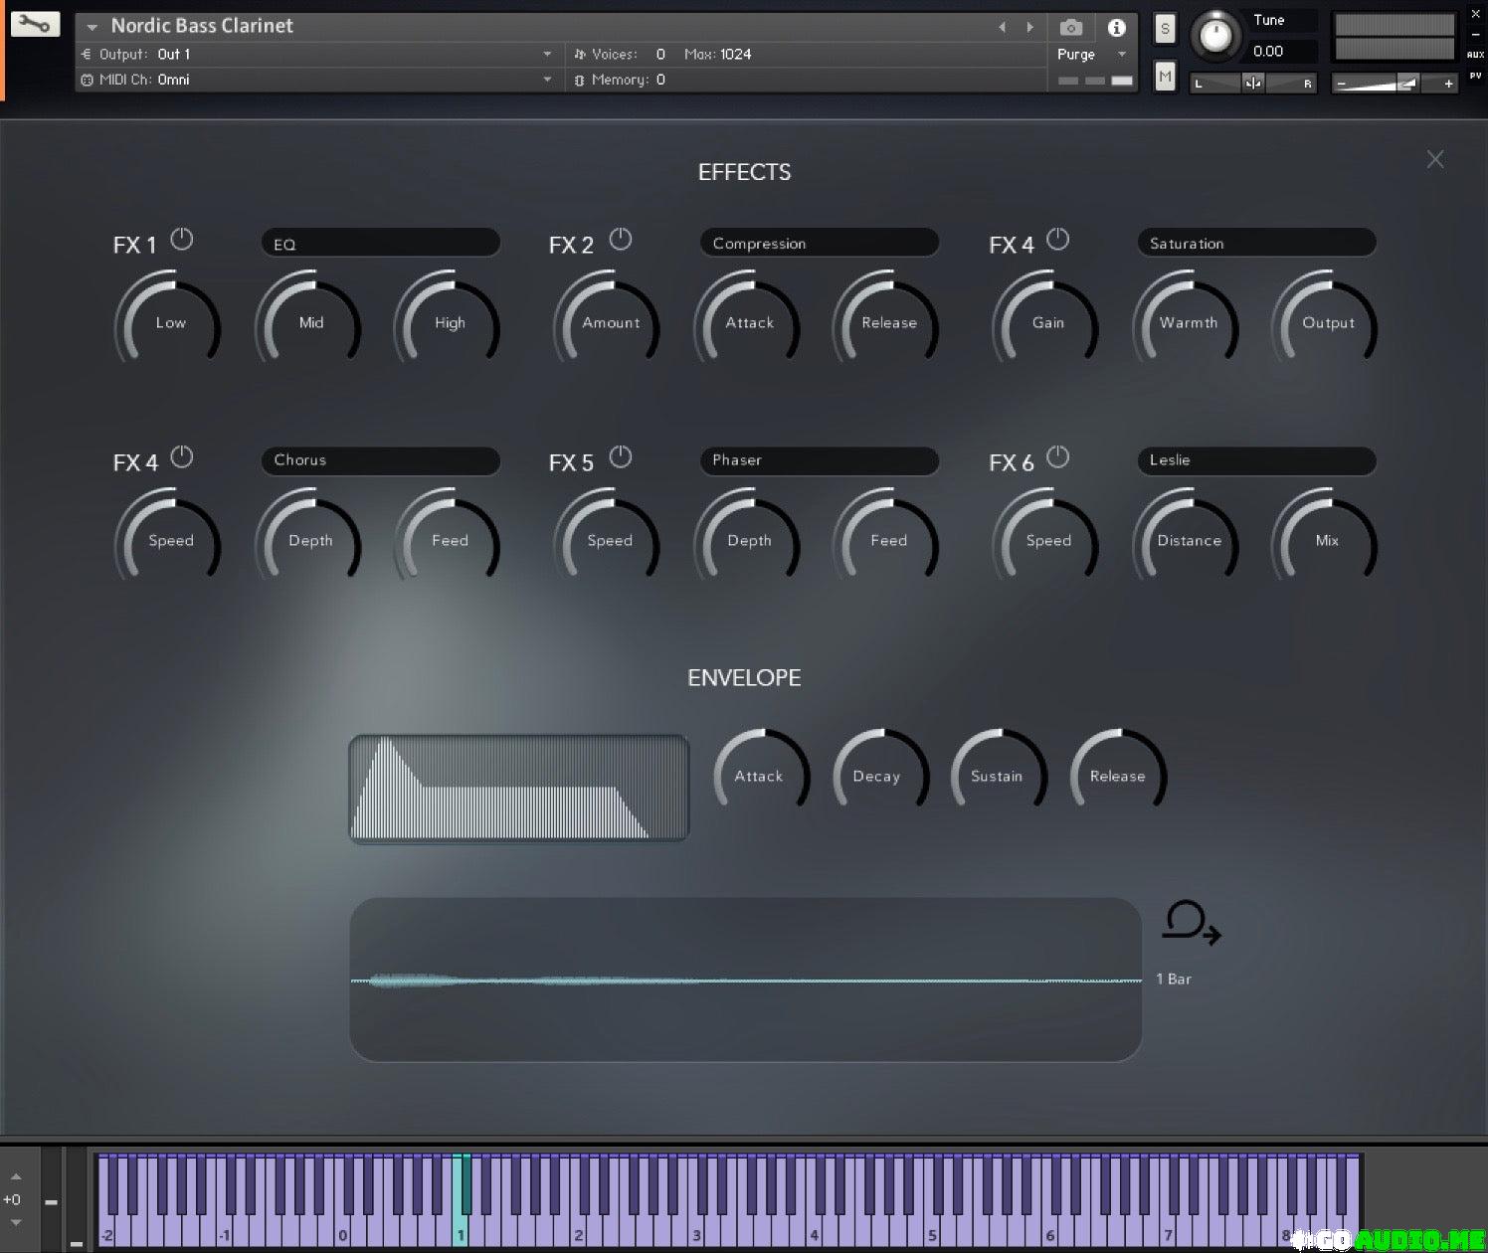Toggle Chorus effect power button
This screenshot has width=1488, height=1253.
click(182, 457)
